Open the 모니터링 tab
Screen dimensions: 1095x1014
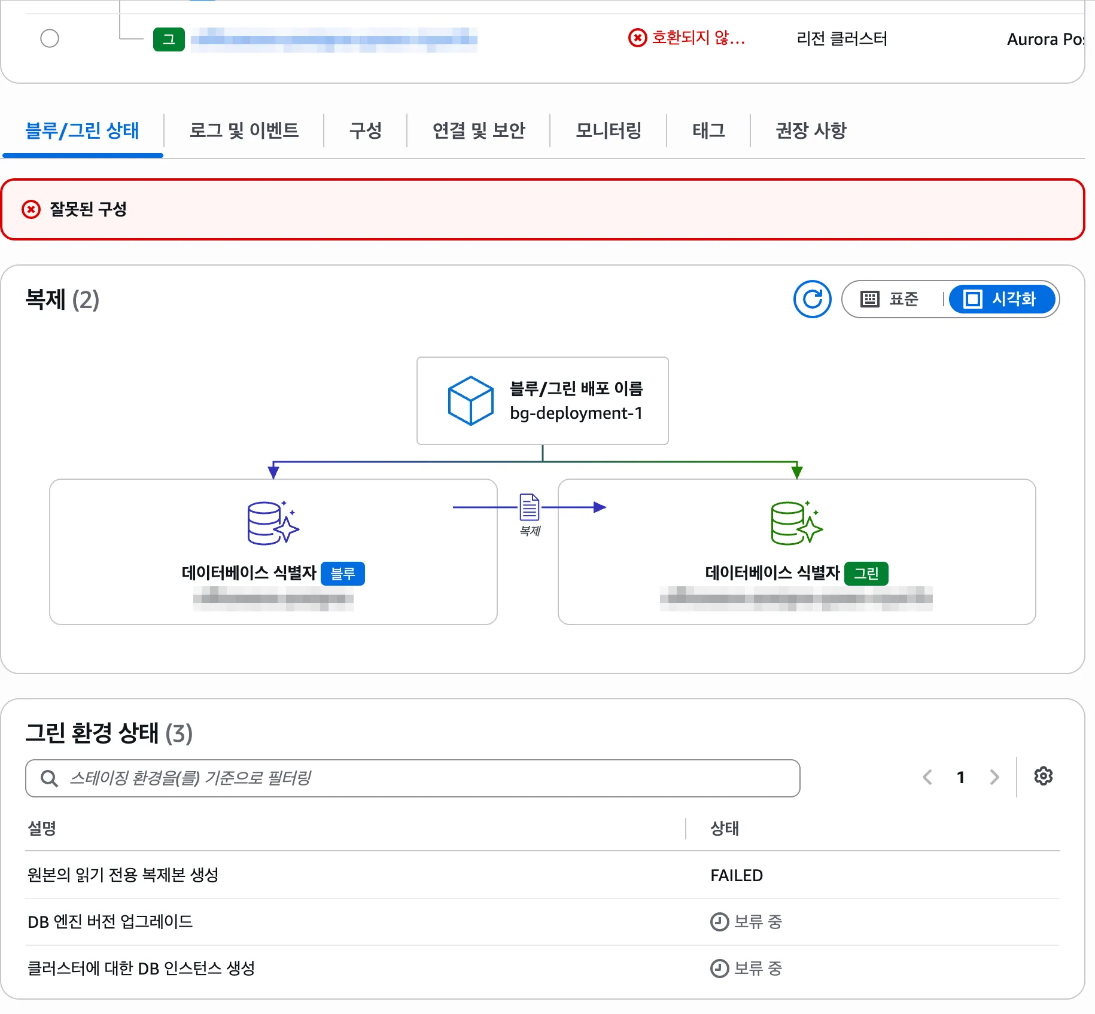click(609, 130)
